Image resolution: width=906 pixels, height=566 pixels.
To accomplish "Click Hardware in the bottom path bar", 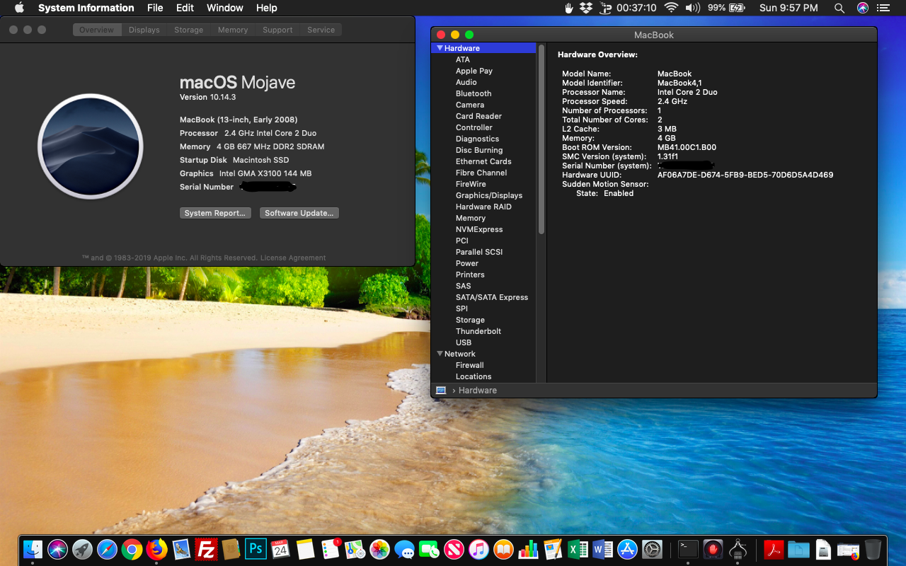I will pyautogui.click(x=478, y=391).
